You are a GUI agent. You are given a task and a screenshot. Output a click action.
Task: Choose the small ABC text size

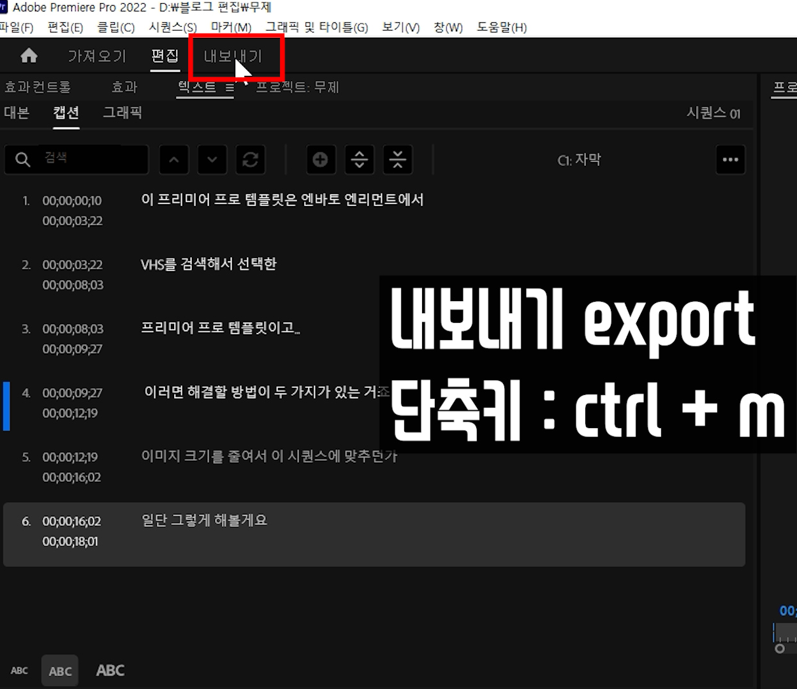point(19,670)
